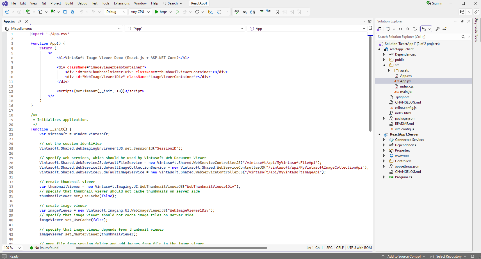Click the Save All toolbar icon
This screenshot has width=481, height=259.
click(x=72, y=12)
